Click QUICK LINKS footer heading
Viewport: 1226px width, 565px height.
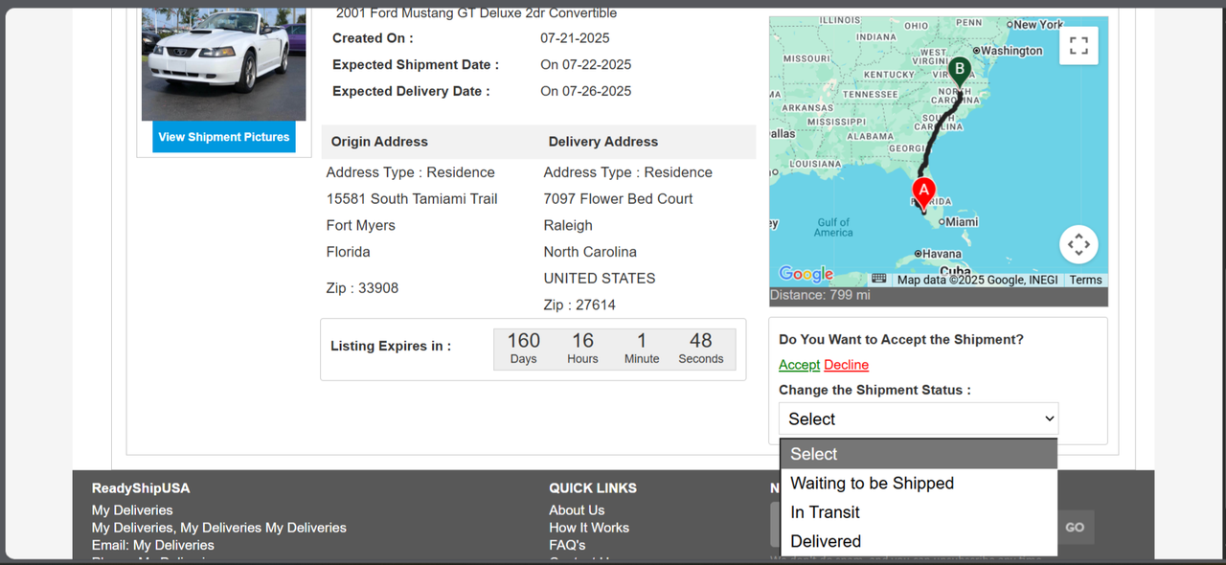(x=593, y=488)
